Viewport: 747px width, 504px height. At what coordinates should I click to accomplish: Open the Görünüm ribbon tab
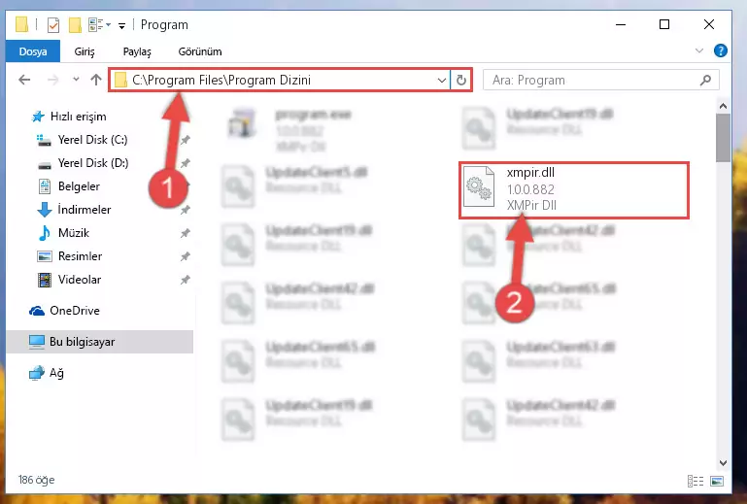point(200,51)
